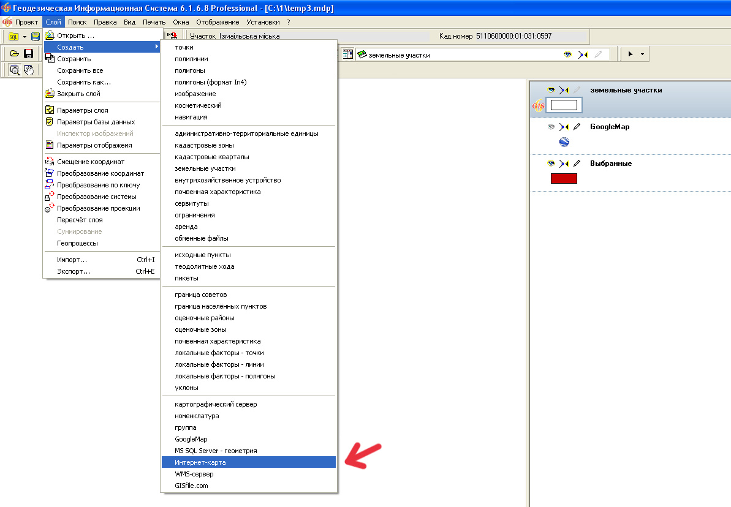This screenshot has height=507, width=731.
Task: Open the Печать menu
Action: pos(154,22)
